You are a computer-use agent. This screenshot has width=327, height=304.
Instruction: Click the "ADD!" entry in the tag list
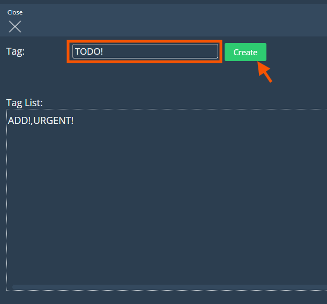pyautogui.click(x=19, y=121)
